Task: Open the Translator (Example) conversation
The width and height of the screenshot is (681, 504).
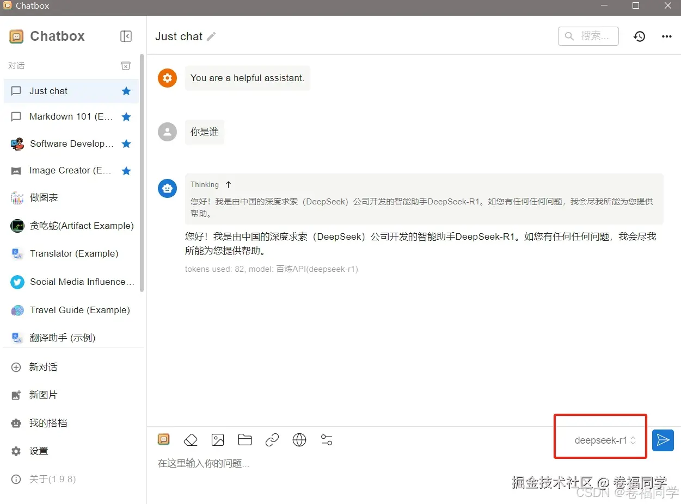Action: click(71, 254)
